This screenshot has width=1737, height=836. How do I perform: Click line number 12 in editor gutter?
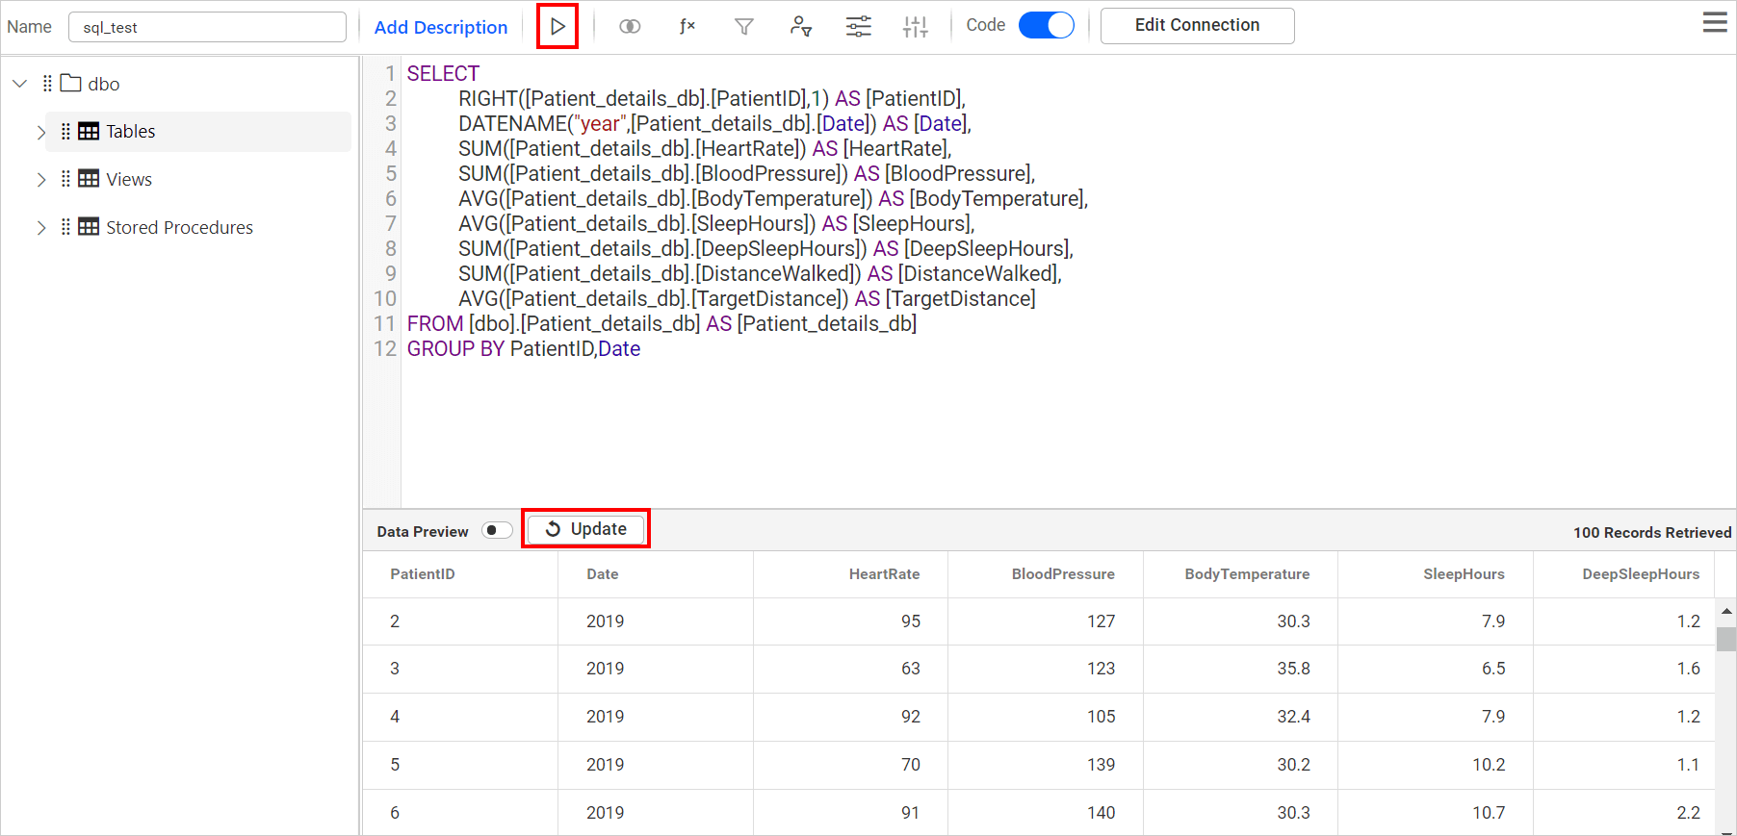click(385, 348)
